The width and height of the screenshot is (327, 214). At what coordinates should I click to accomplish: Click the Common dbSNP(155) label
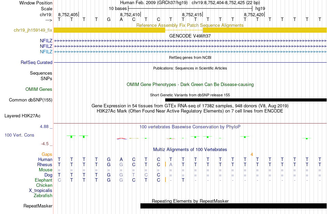(31, 100)
